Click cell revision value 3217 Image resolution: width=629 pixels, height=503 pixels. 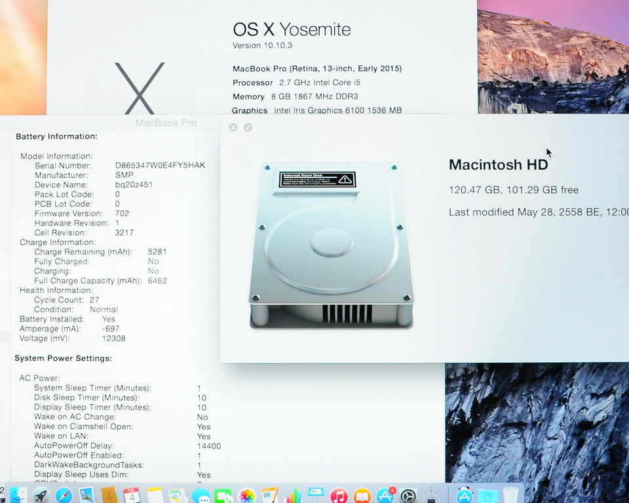[124, 233]
